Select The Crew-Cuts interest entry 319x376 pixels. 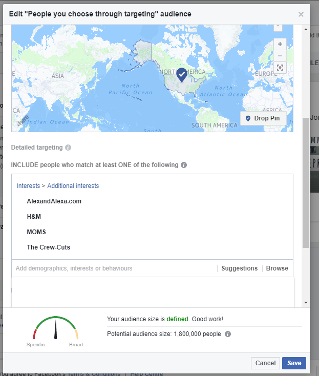[x=49, y=247]
